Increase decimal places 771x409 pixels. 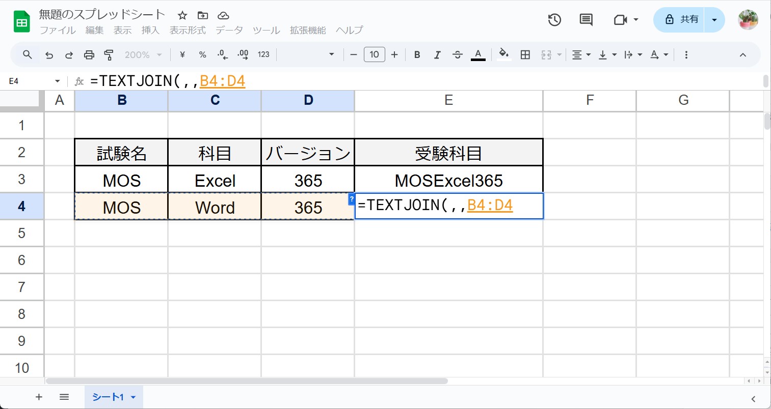click(243, 54)
